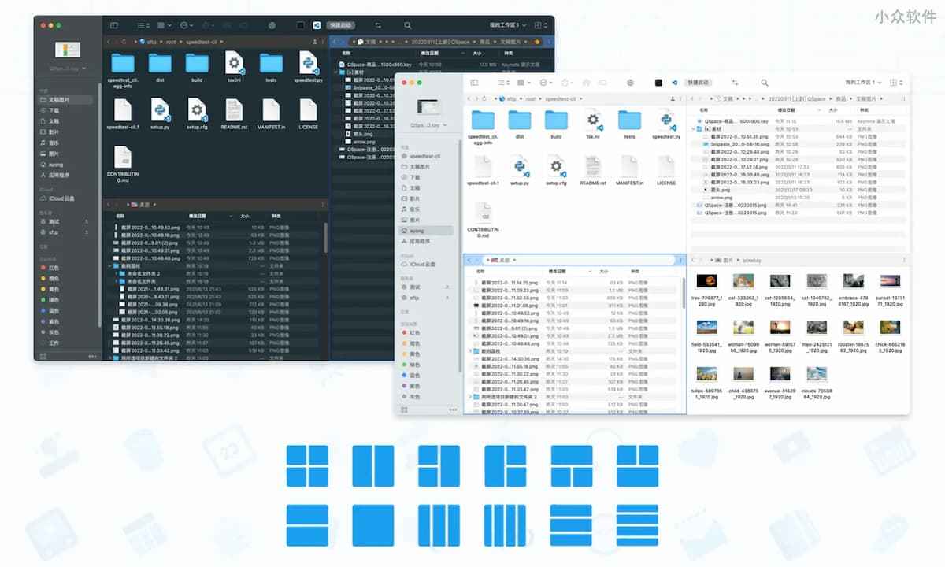Select the four vertical columns layout icon
This screenshot has width=945, height=567.
505,525
